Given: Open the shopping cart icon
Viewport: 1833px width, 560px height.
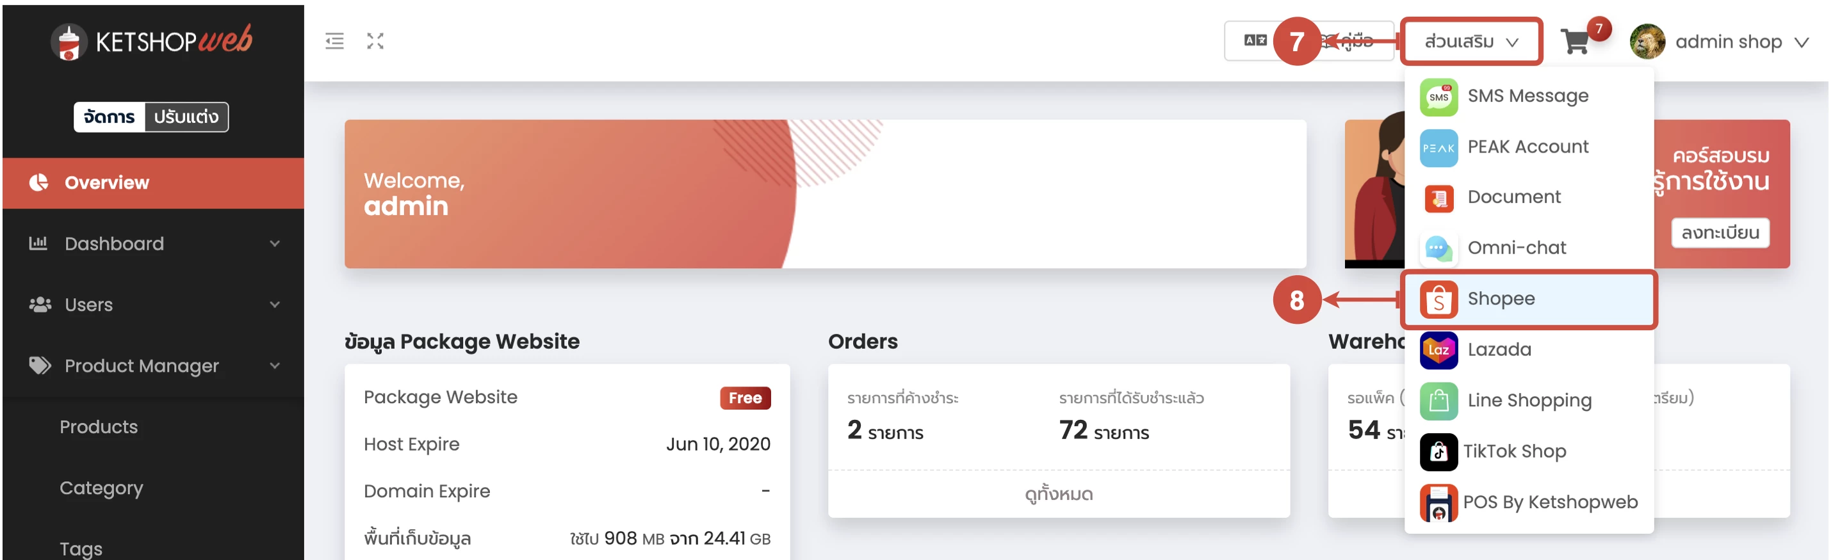Looking at the screenshot, I should tap(1575, 42).
